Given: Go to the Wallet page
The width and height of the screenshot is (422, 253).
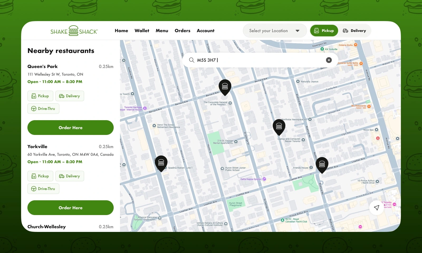Looking at the screenshot, I should pos(142,31).
